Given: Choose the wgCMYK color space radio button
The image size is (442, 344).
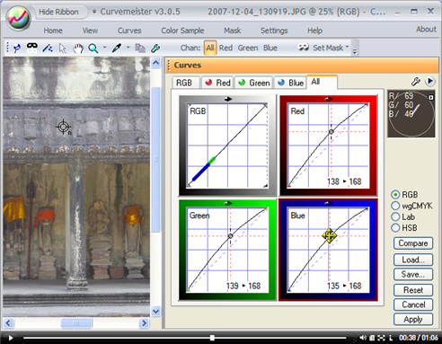Looking at the screenshot, I should (x=395, y=206).
